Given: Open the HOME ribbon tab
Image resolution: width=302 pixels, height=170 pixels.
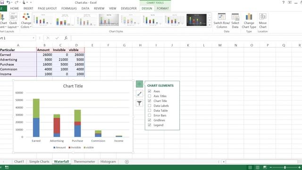Looking at the screenshot, I should tap(15, 8).
